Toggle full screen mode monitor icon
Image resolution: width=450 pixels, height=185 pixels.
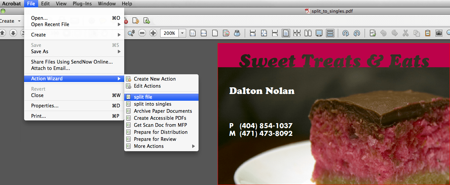pyautogui.click(x=319, y=33)
